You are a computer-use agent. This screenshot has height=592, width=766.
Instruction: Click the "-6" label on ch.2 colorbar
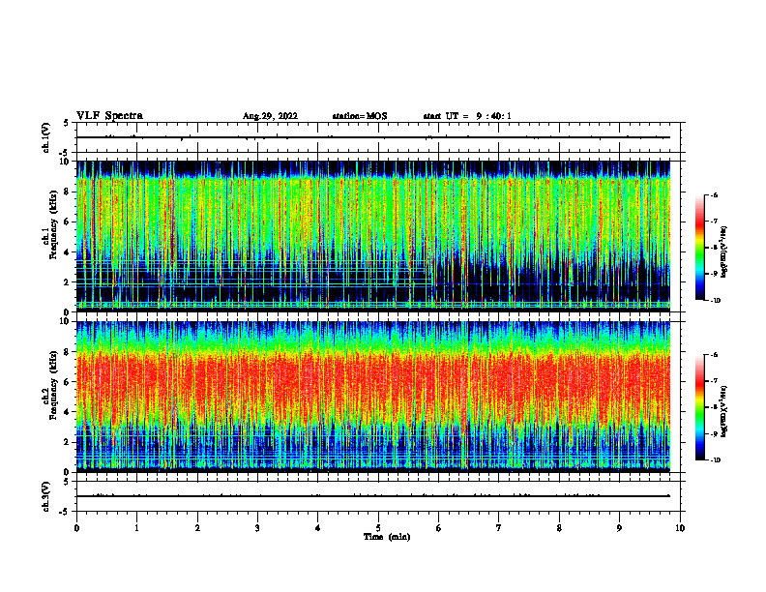click(x=714, y=355)
